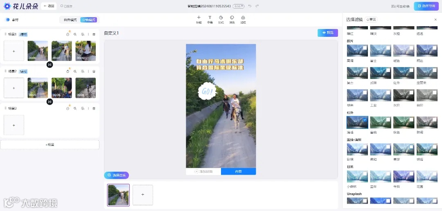Viewport: 442px width, 211px height.
Task: Select the 灰阶 filter thumbnail
Action: pos(404,95)
